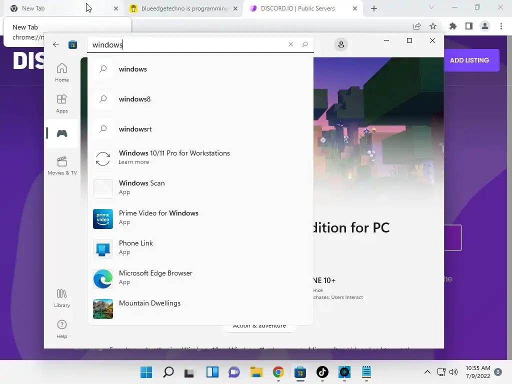Click the Microsoft Edge icon in results
Image resolution: width=512 pixels, height=384 pixels.
point(103,279)
